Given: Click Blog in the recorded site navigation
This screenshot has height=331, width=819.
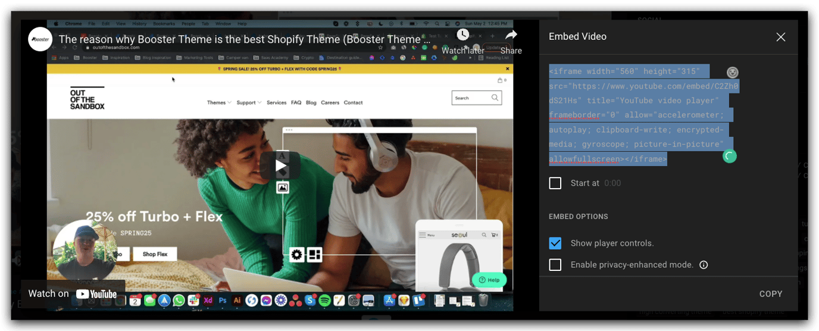Looking at the screenshot, I should tap(311, 102).
